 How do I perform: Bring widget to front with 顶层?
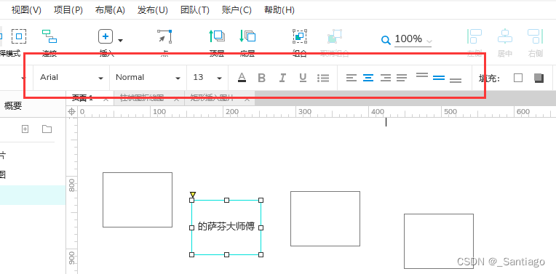pyautogui.click(x=217, y=36)
